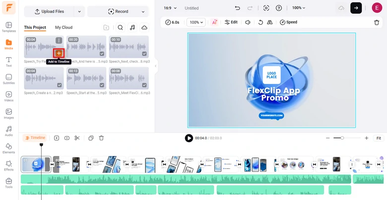Open the top bar 100% zoom dropdown
The image size is (387, 200).
coord(299,8)
